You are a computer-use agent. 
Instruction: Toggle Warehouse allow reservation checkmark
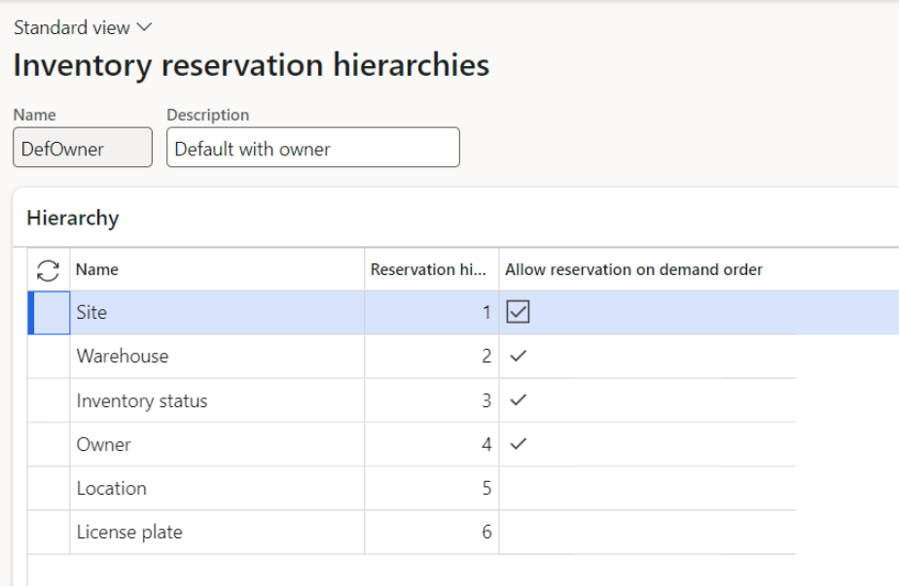519,357
